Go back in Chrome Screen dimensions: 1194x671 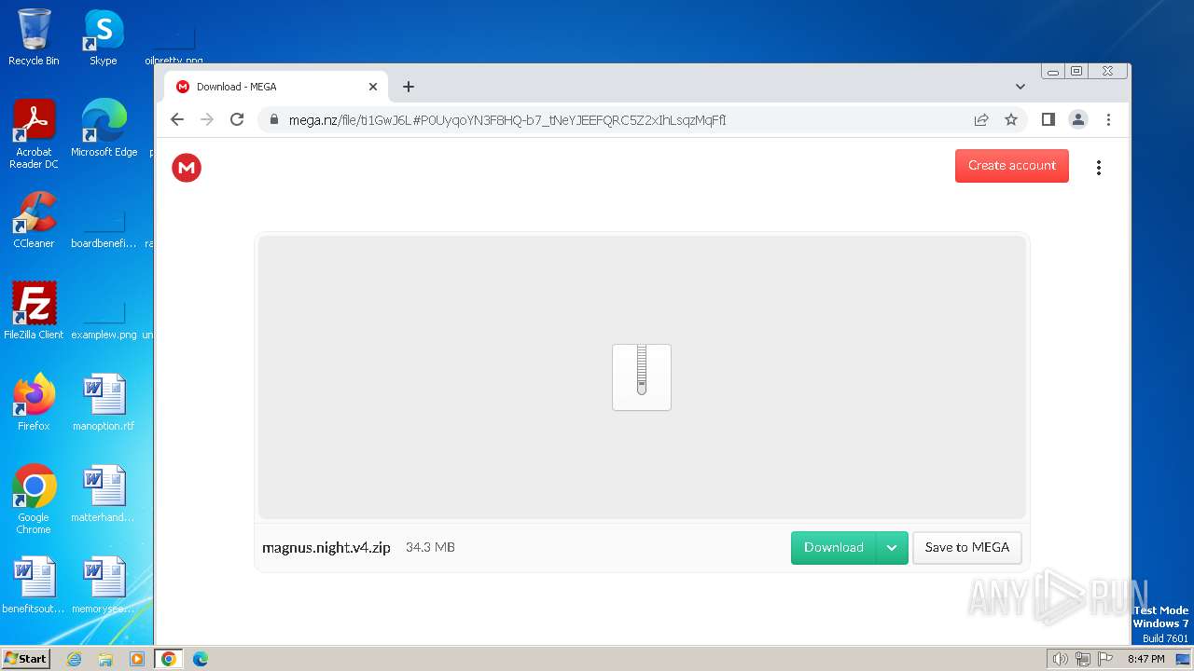(x=177, y=119)
